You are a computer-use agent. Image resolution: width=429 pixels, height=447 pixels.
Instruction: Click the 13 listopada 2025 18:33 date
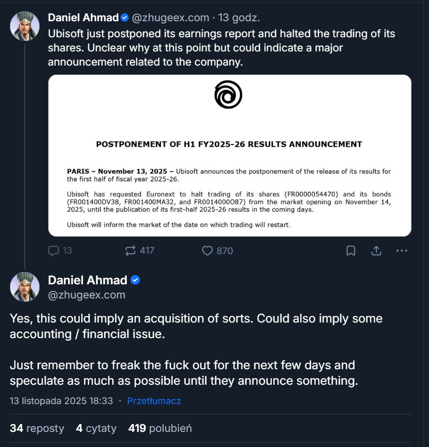click(61, 401)
